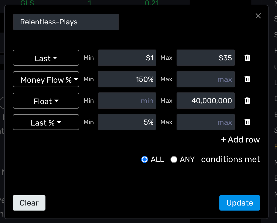The height and width of the screenshot is (223, 277).
Task: Close the filter dialog with X
Action: [258, 16]
